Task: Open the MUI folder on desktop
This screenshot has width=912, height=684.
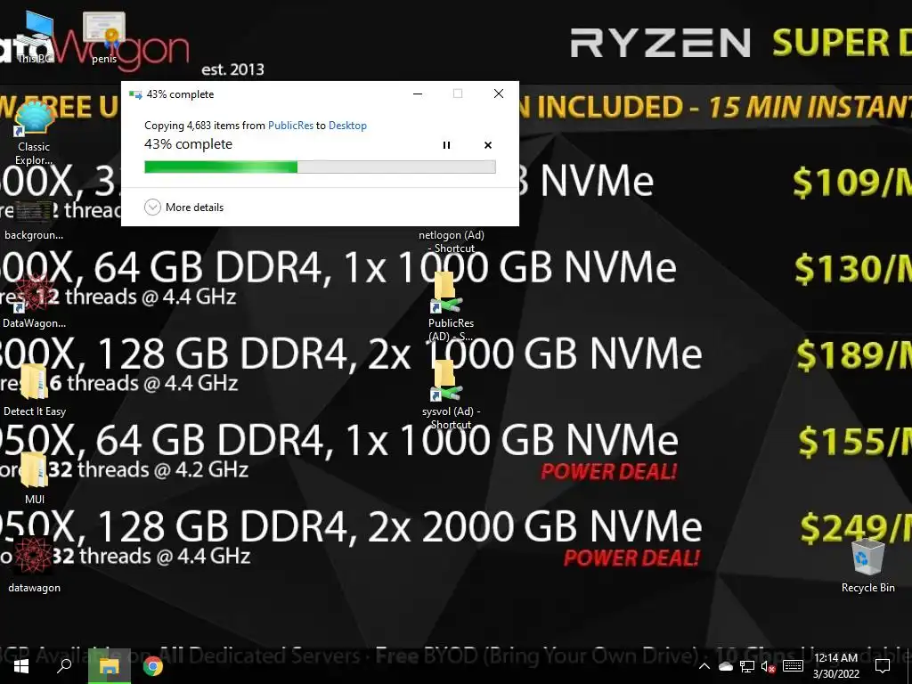Action: point(35,477)
